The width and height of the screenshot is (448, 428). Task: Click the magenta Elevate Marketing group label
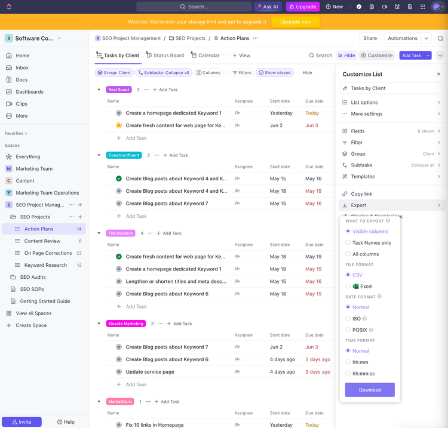[x=125, y=324]
